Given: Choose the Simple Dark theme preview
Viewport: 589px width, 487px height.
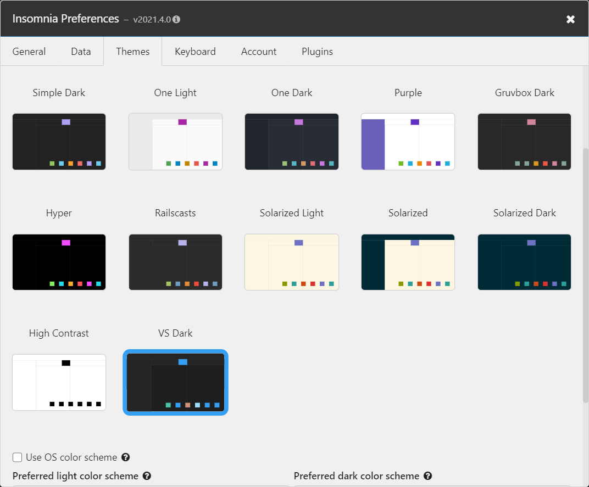Looking at the screenshot, I should 59,142.
